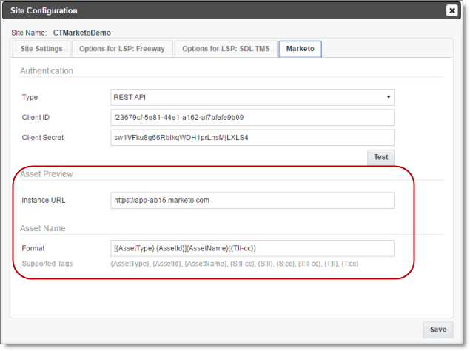Image resolution: width=470 pixels, height=351 pixels.
Task: Expand the Type dropdown arrow
Action: (389, 97)
